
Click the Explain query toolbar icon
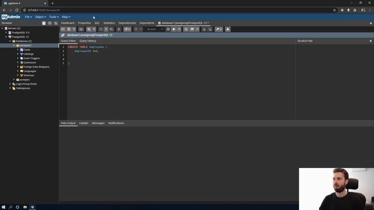tap(186, 29)
